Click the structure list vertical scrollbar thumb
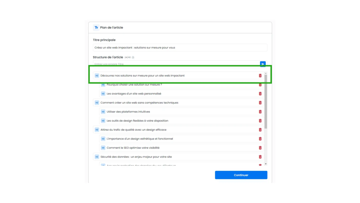The image size is (360, 203). tap(266, 101)
